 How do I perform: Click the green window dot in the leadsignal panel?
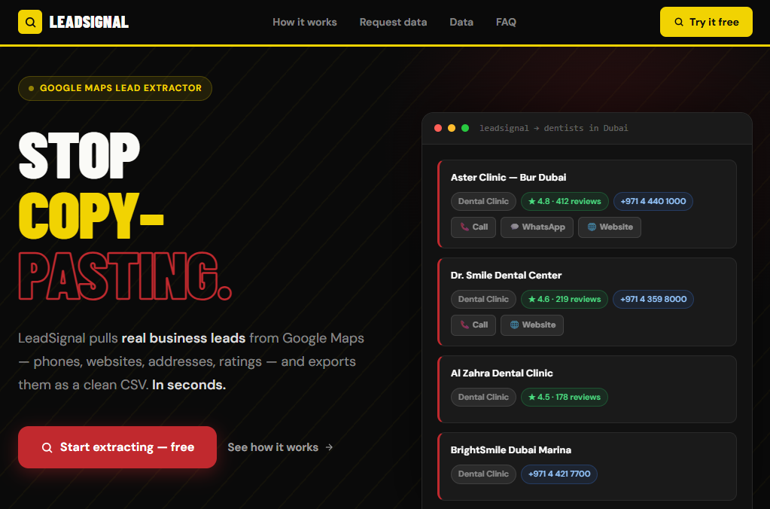coord(465,128)
